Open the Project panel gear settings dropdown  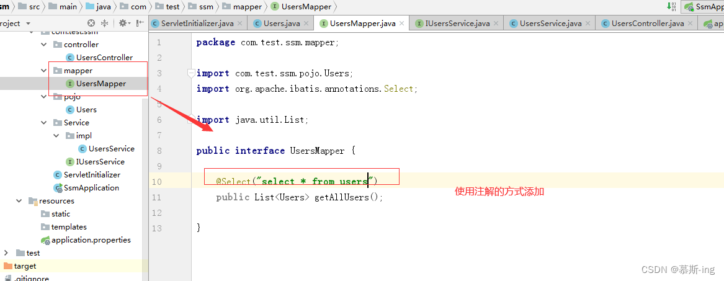(x=125, y=23)
